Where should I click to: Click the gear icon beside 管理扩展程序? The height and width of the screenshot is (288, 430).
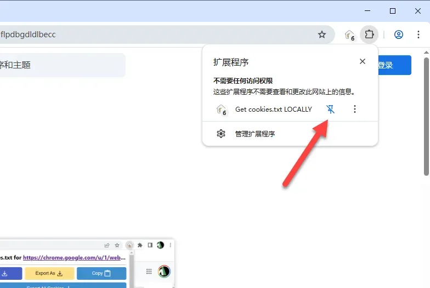coord(220,134)
